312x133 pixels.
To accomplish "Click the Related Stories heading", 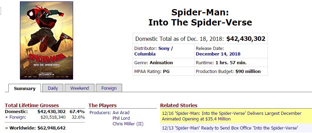I will coord(179,105).
